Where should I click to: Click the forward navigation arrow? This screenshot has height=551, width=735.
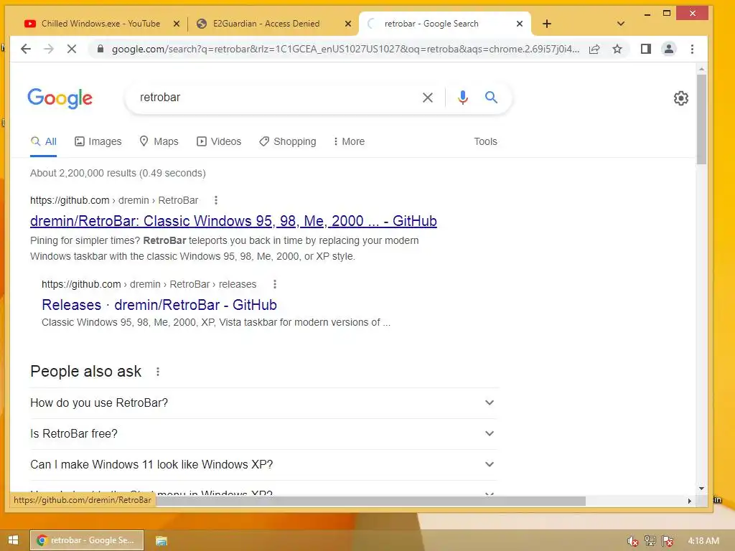(x=48, y=49)
